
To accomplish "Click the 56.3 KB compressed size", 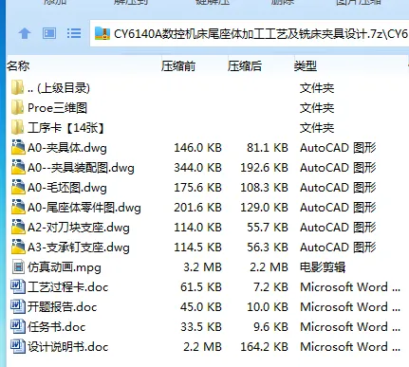I will click(268, 248).
